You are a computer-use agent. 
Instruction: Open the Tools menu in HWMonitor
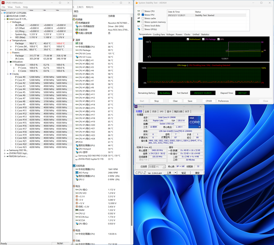[x=18, y=7]
